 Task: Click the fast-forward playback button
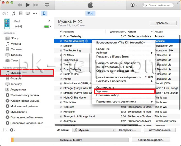(36, 5)
